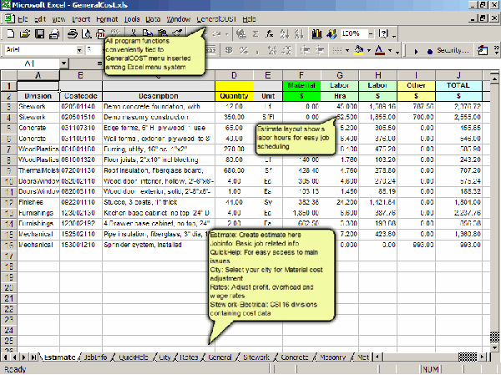
Task: Open the Fill Color dropdown arrow
Action: click(x=368, y=50)
